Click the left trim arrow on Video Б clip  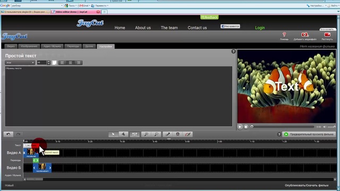tap(34, 168)
